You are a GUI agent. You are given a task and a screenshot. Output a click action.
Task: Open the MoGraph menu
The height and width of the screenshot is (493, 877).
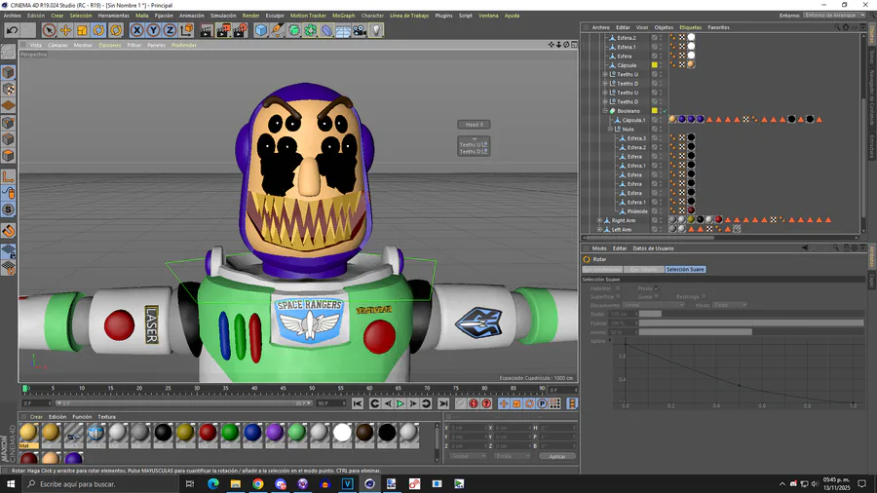tap(343, 16)
